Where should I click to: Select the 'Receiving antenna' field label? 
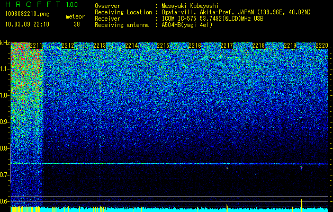click(122, 25)
